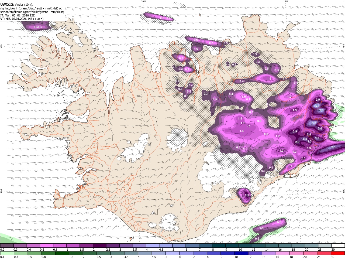Click the 25 coral red swatch in rain legend

click(x=324, y=253)
